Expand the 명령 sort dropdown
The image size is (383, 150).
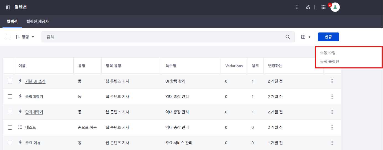point(25,37)
